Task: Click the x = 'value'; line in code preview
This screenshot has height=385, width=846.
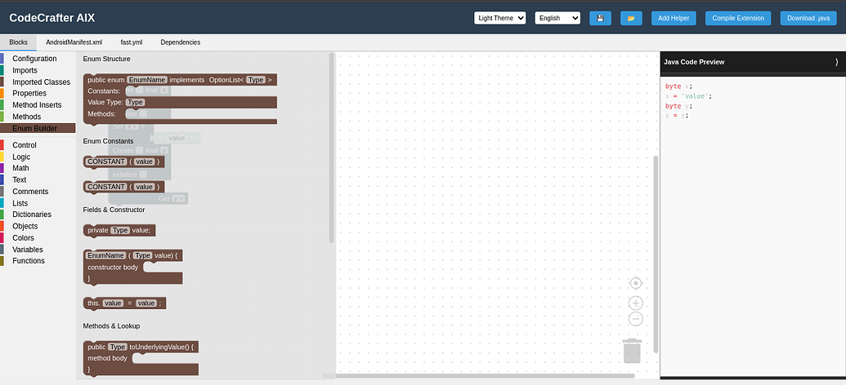Action: pos(689,96)
